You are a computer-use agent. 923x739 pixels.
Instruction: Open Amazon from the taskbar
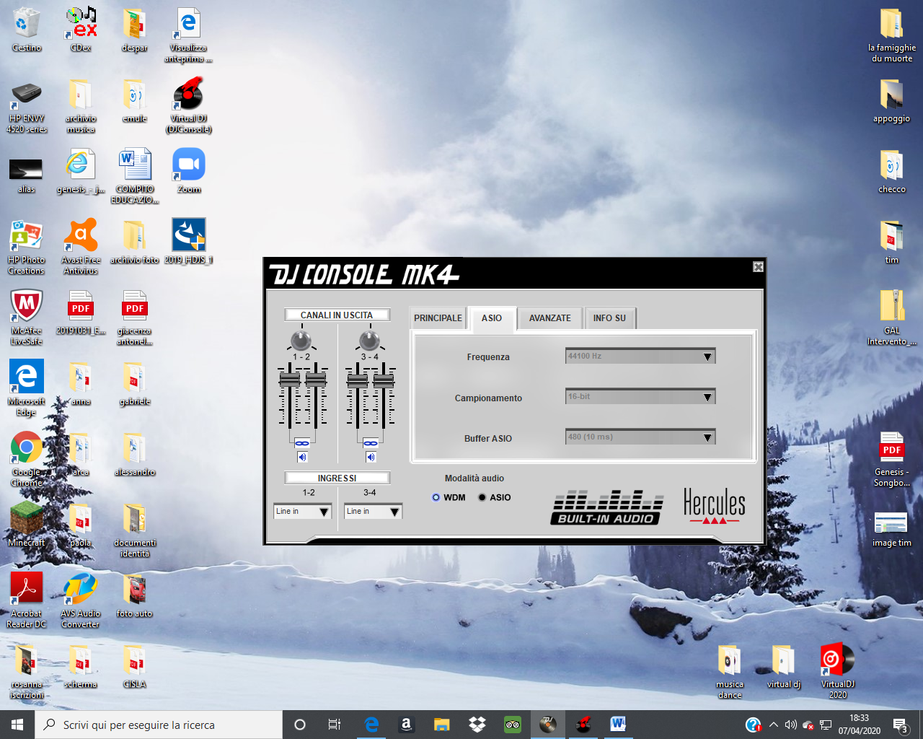[x=406, y=725]
